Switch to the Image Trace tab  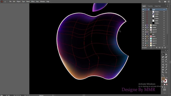pos(158,6)
